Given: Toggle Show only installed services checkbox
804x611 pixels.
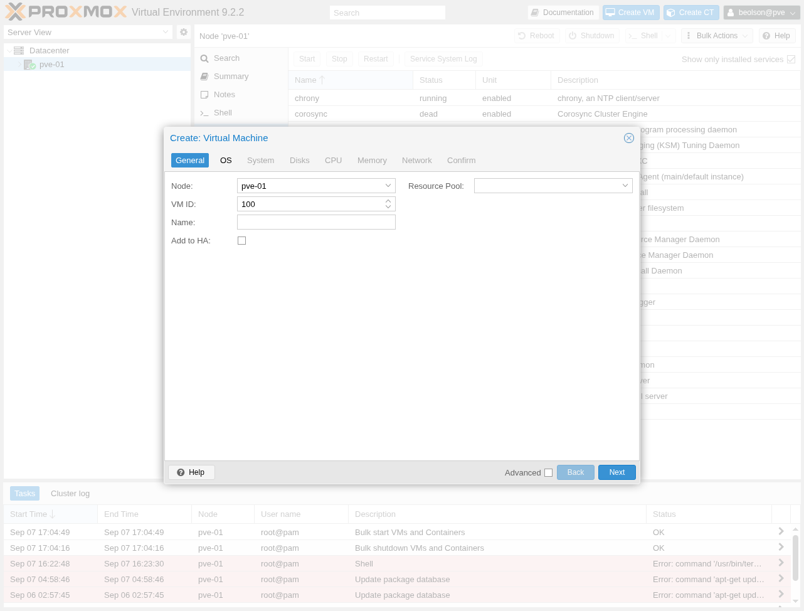Looking at the screenshot, I should [x=791, y=60].
